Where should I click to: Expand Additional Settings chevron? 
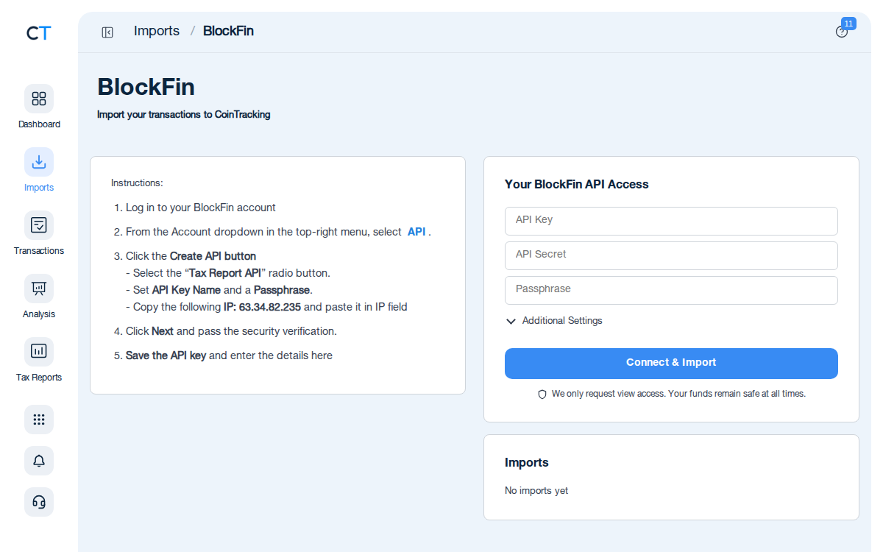point(511,322)
